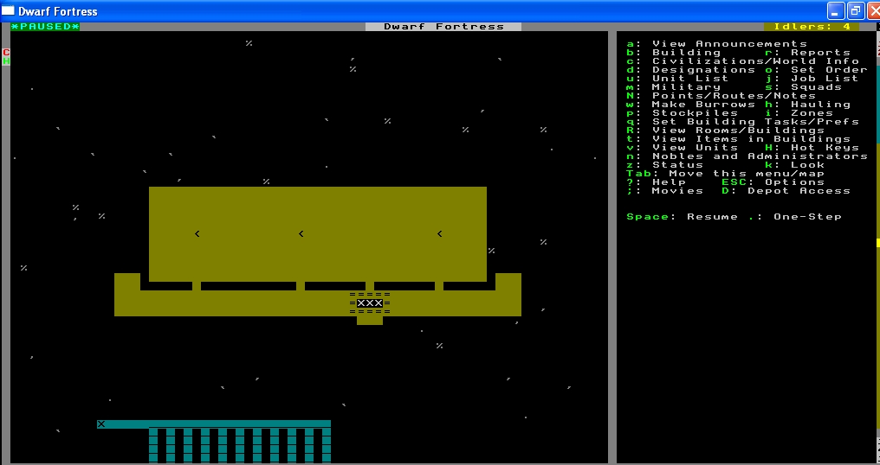Restore down the Dwarf Fortress window
The height and width of the screenshot is (465, 880).
click(x=855, y=10)
